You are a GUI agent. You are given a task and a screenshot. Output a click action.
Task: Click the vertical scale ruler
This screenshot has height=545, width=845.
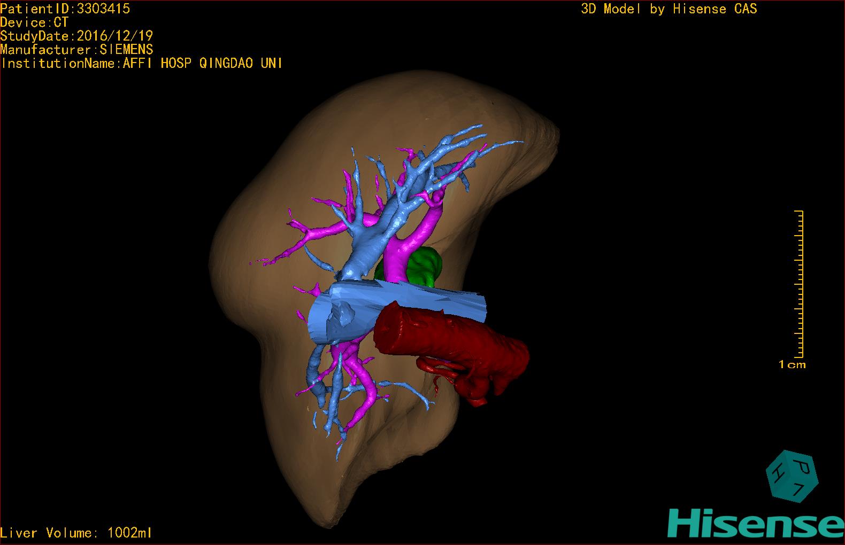click(x=800, y=283)
